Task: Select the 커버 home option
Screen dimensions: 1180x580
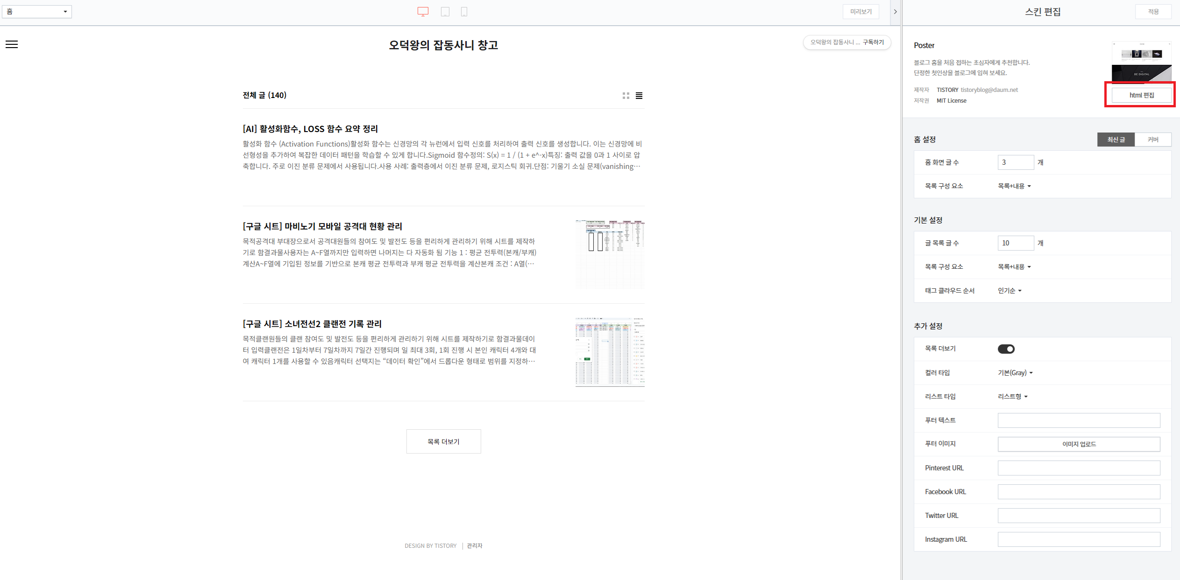Action: (1152, 140)
